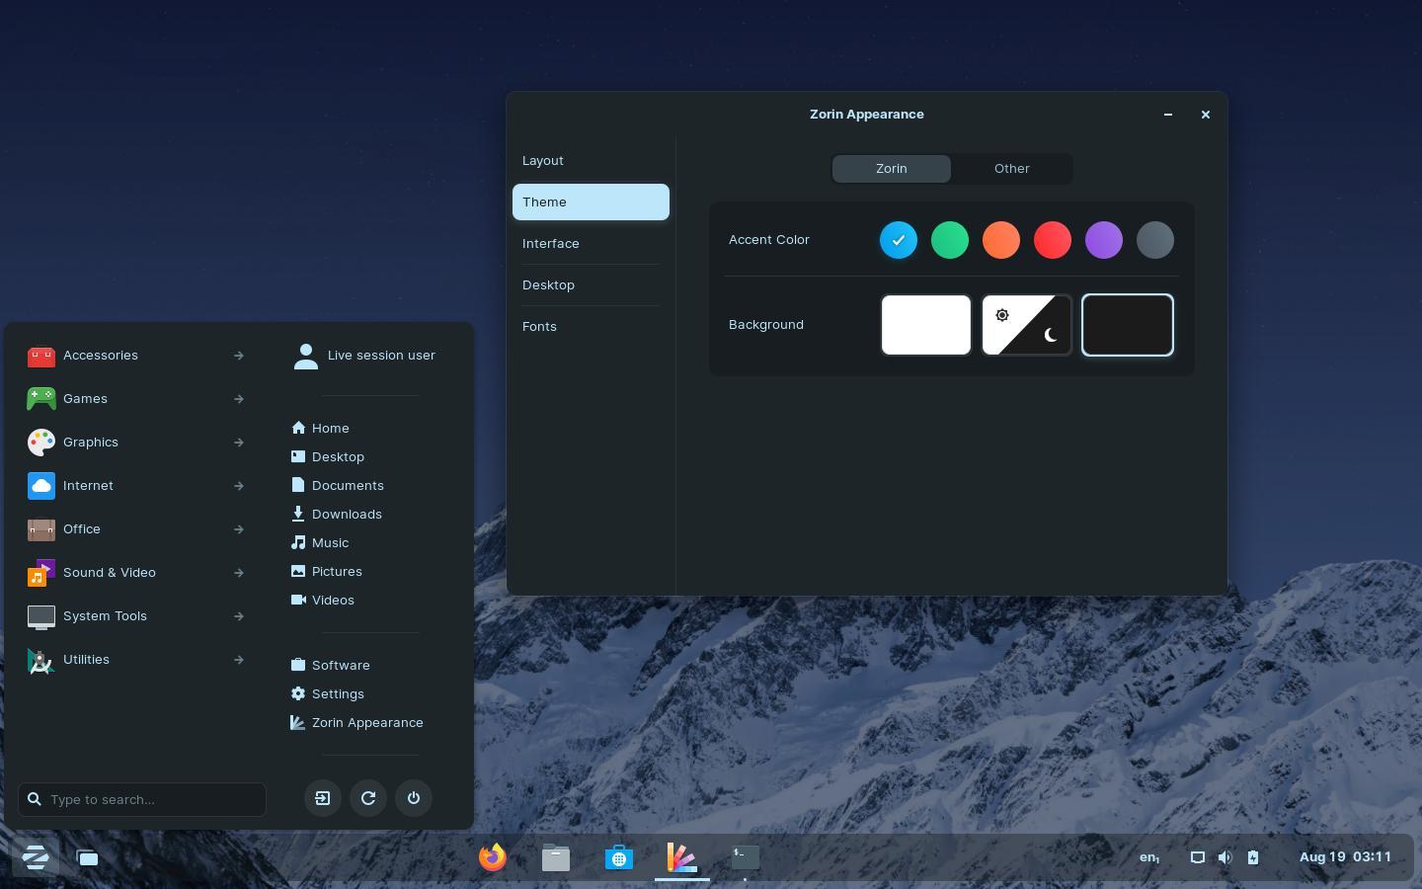Open the Fonts section in Zorin Appearance
The image size is (1422, 889).
pyautogui.click(x=539, y=326)
